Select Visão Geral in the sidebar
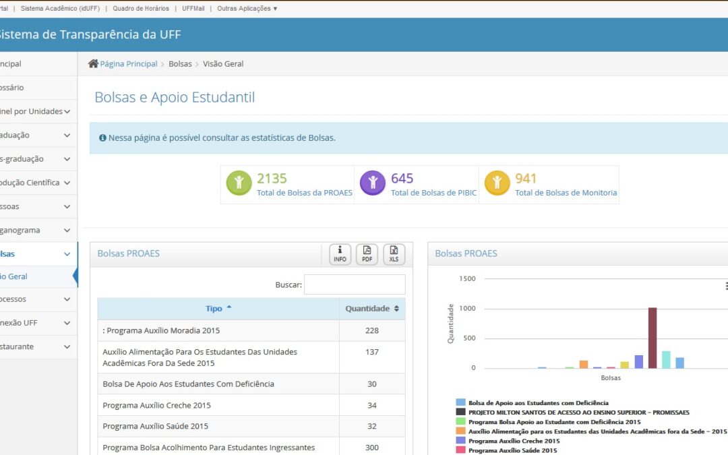The height and width of the screenshot is (455, 728). [15, 276]
